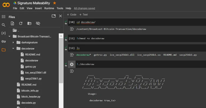Collapse the decoderaw folder
This screenshot has width=206, height=108.
[x=13, y=48]
